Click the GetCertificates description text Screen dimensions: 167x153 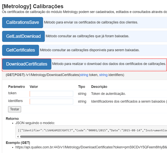tap(89, 50)
